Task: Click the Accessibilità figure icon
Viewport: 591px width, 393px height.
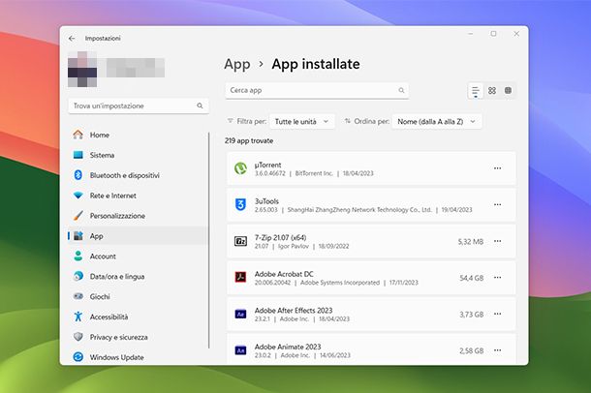Action: coord(78,317)
